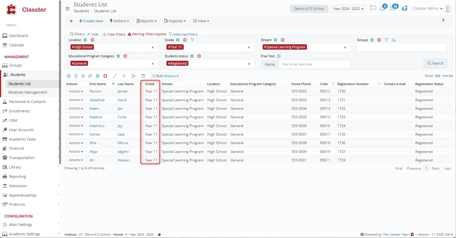Click the print icon in table toolbar
456x238 pixels.
tap(69, 76)
